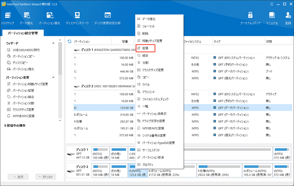Choose コピー in the context menu
This screenshot has width=294, height=186.
point(159,77)
